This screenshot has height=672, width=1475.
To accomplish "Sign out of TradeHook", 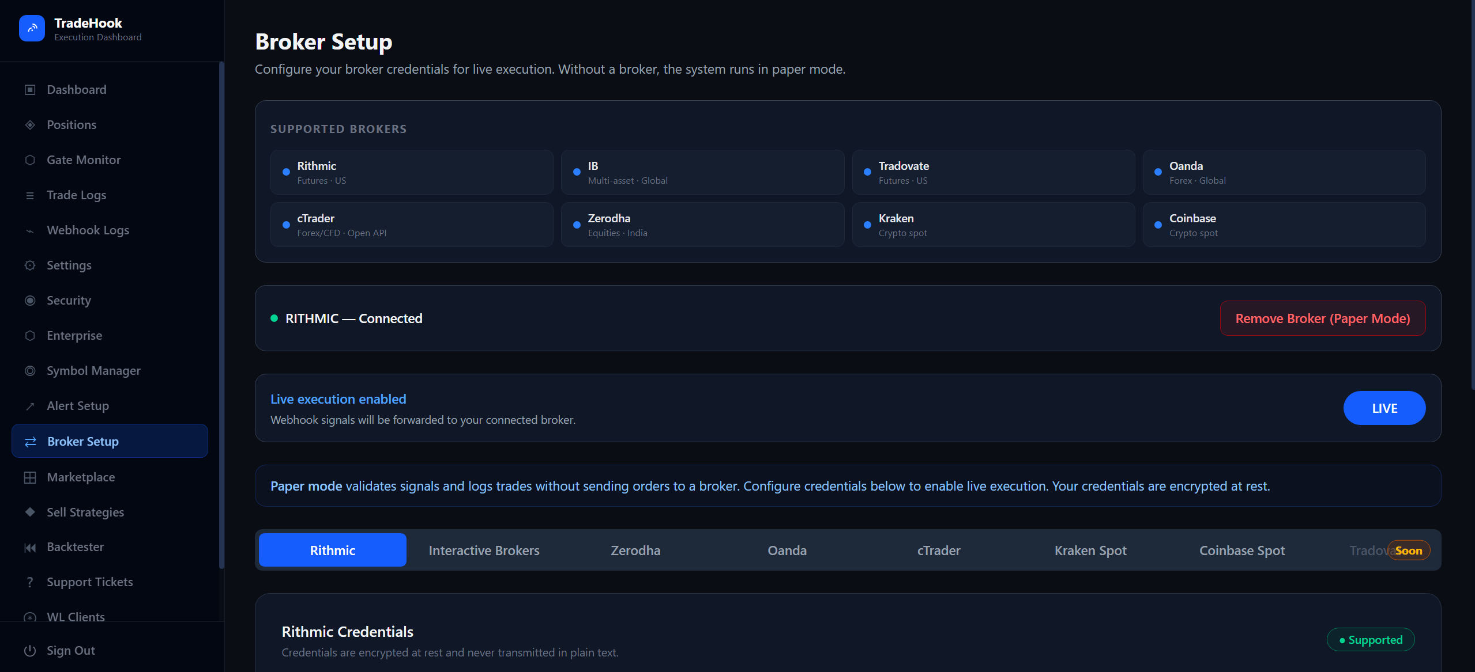I will (110, 651).
